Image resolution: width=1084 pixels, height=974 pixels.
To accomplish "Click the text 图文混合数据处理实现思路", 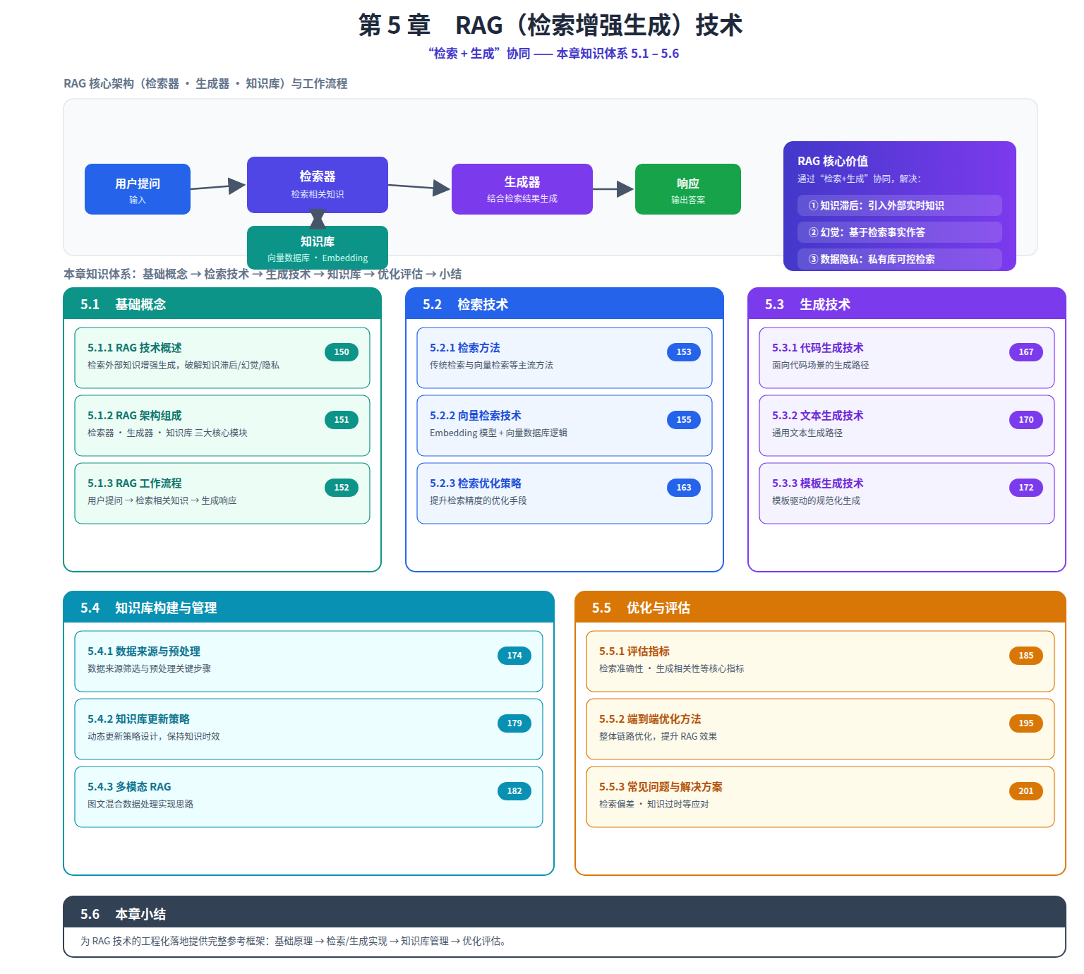I will click(140, 804).
